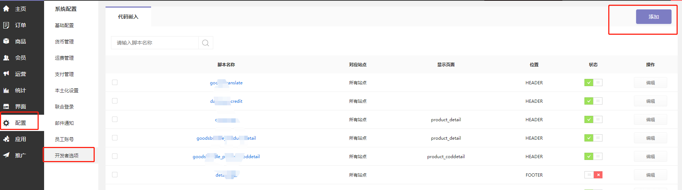Disable status switch of product_coddetail row
The height and width of the screenshot is (190, 682).
tap(593, 156)
